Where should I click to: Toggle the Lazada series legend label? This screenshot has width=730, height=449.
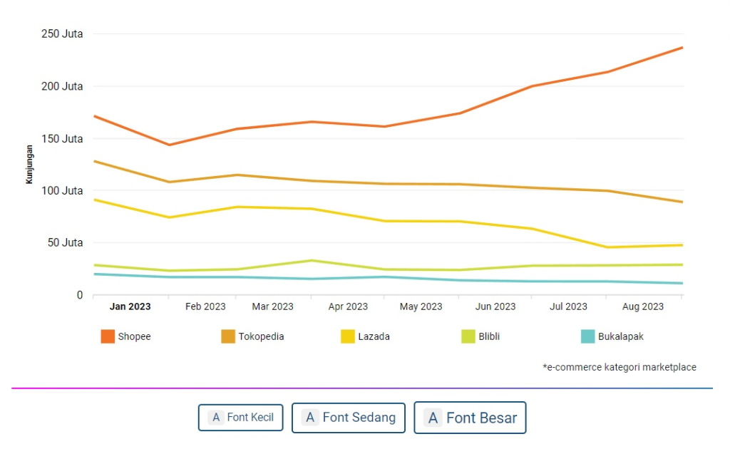click(x=374, y=336)
